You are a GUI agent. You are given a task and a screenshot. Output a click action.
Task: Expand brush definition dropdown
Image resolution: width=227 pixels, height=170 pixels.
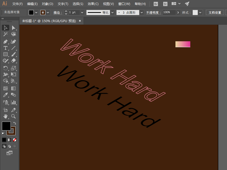click(142, 13)
